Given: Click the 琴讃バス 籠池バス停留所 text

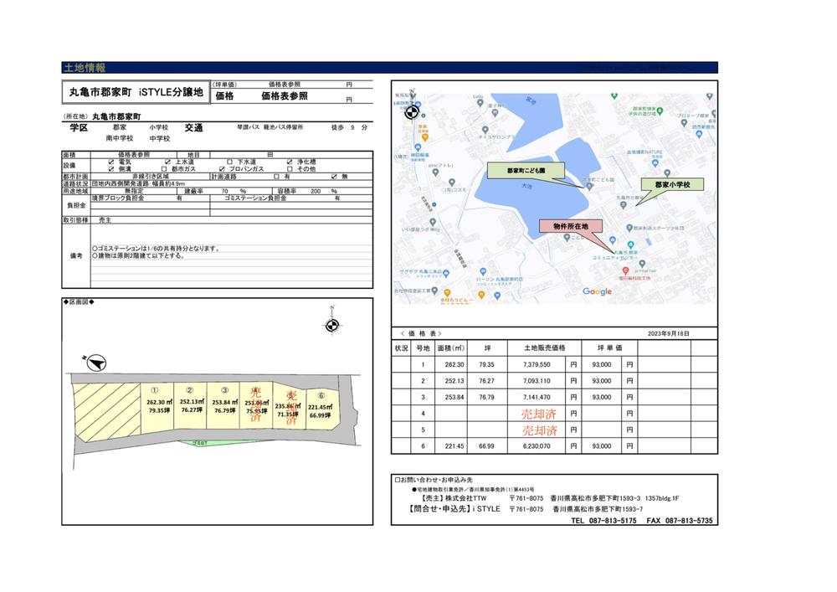Looking at the screenshot, I should (270, 127).
